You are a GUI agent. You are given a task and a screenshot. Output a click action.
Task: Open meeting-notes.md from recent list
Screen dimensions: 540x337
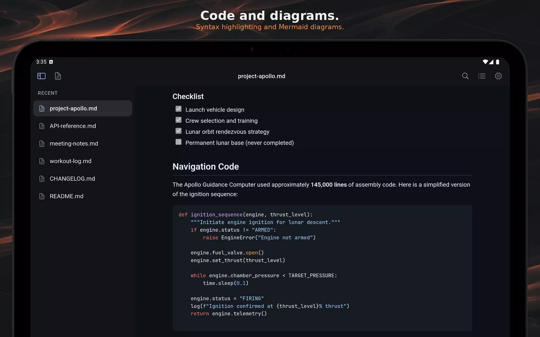pos(83,144)
